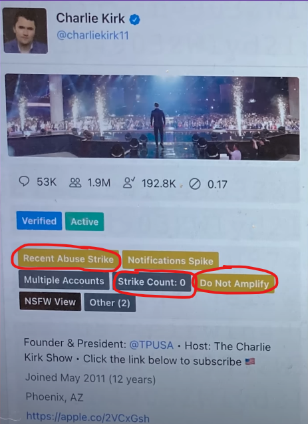Open the apple.co/2VCxGsh link
Image resolution: width=308 pixels, height=424 pixels.
(88, 417)
